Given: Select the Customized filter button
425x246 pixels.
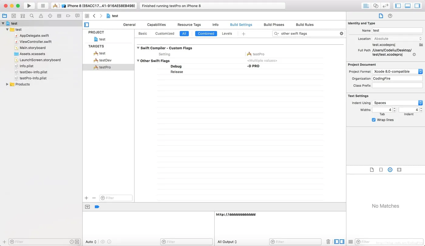Looking at the screenshot, I should point(165,33).
